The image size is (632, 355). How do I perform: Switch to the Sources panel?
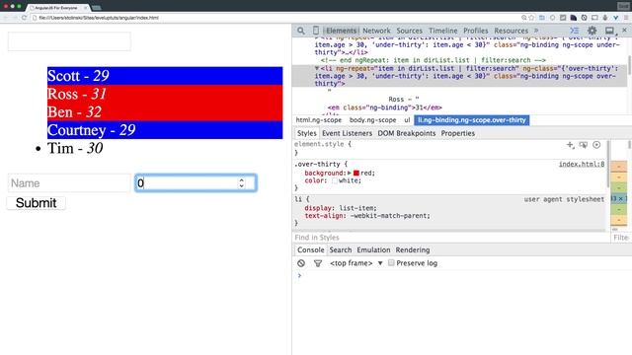coord(409,31)
